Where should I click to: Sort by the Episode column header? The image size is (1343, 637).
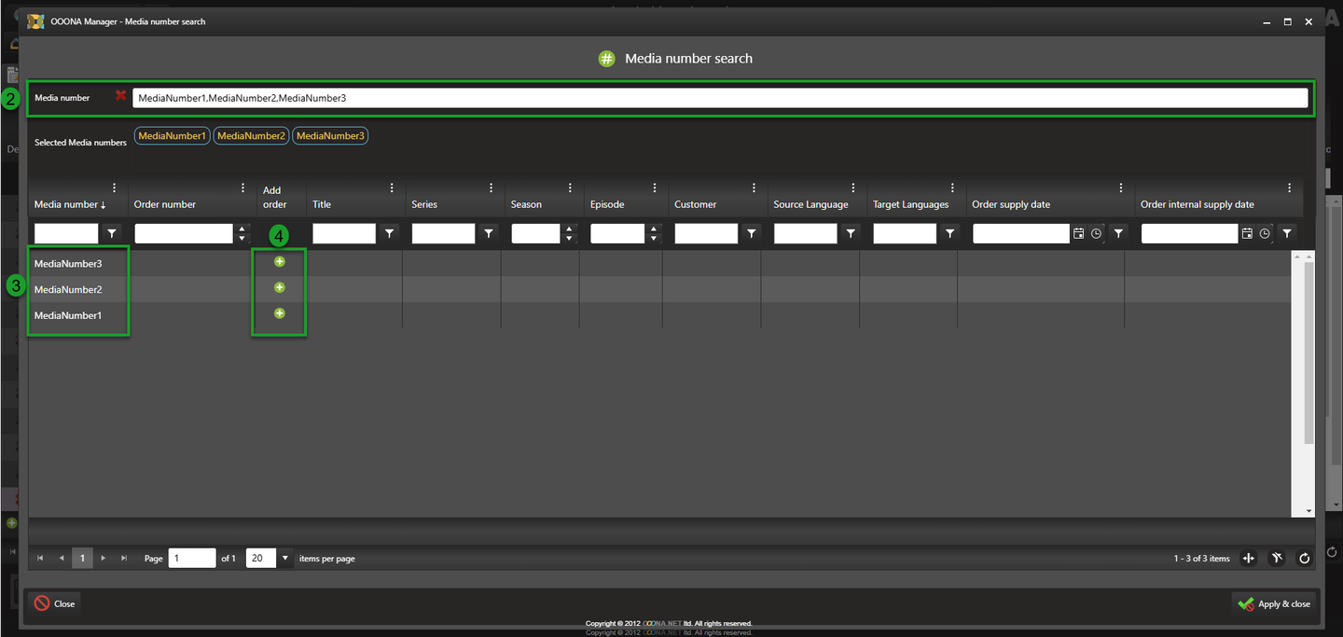pyautogui.click(x=607, y=204)
